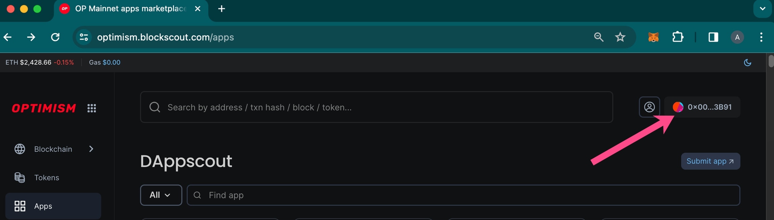This screenshot has width=774, height=220.
Task: View site information for blockscout URL
Action: click(84, 37)
